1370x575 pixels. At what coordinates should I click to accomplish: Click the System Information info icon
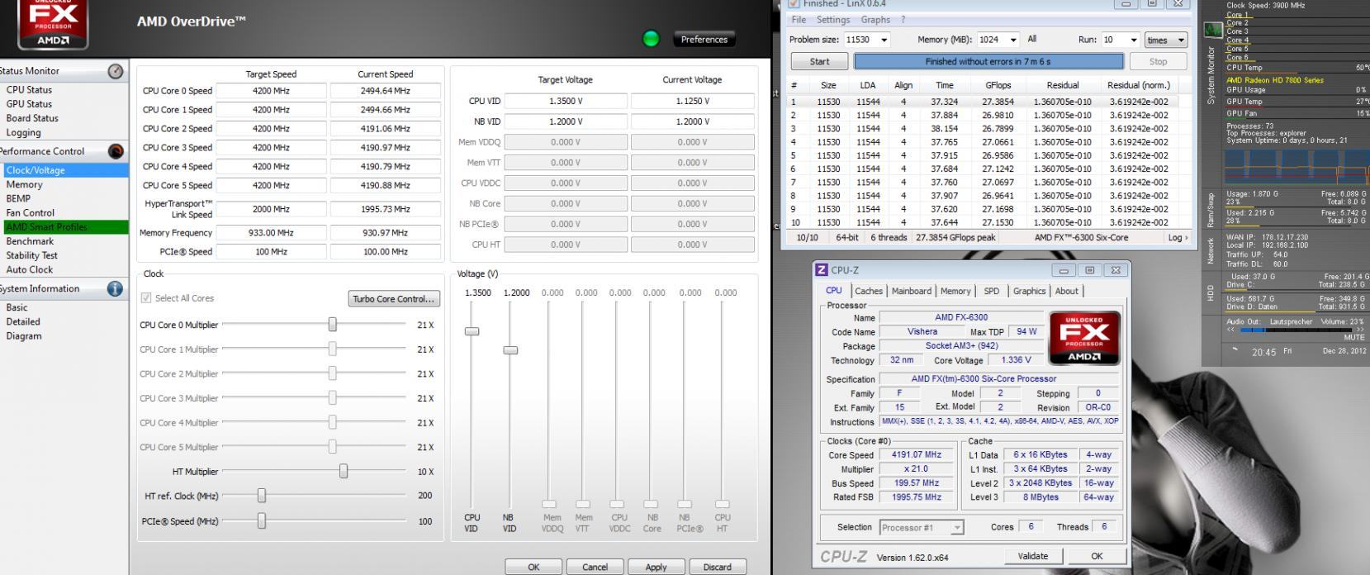click(115, 288)
